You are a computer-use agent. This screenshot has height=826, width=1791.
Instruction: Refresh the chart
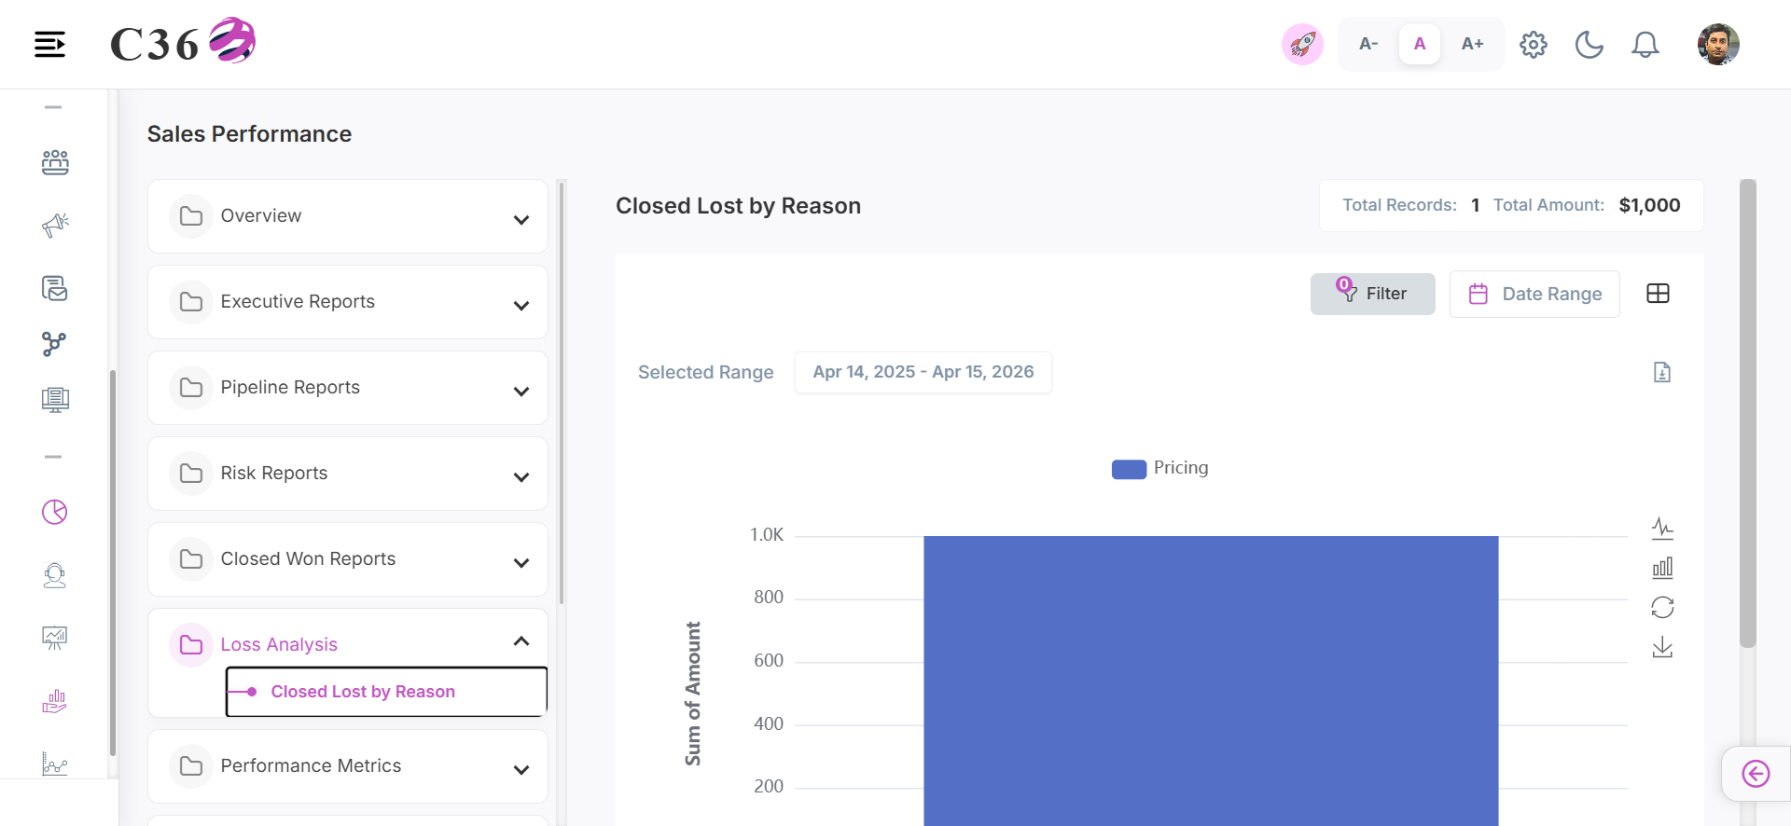(x=1662, y=607)
